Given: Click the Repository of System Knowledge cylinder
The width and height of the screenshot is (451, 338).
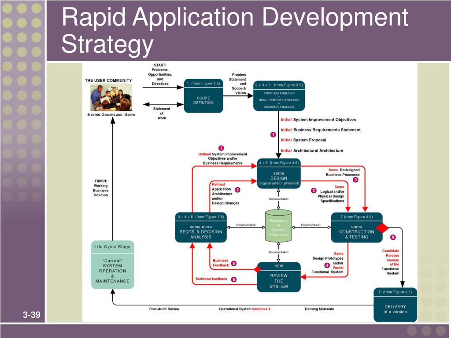Looking at the screenshot, I should tap(278, 226).
